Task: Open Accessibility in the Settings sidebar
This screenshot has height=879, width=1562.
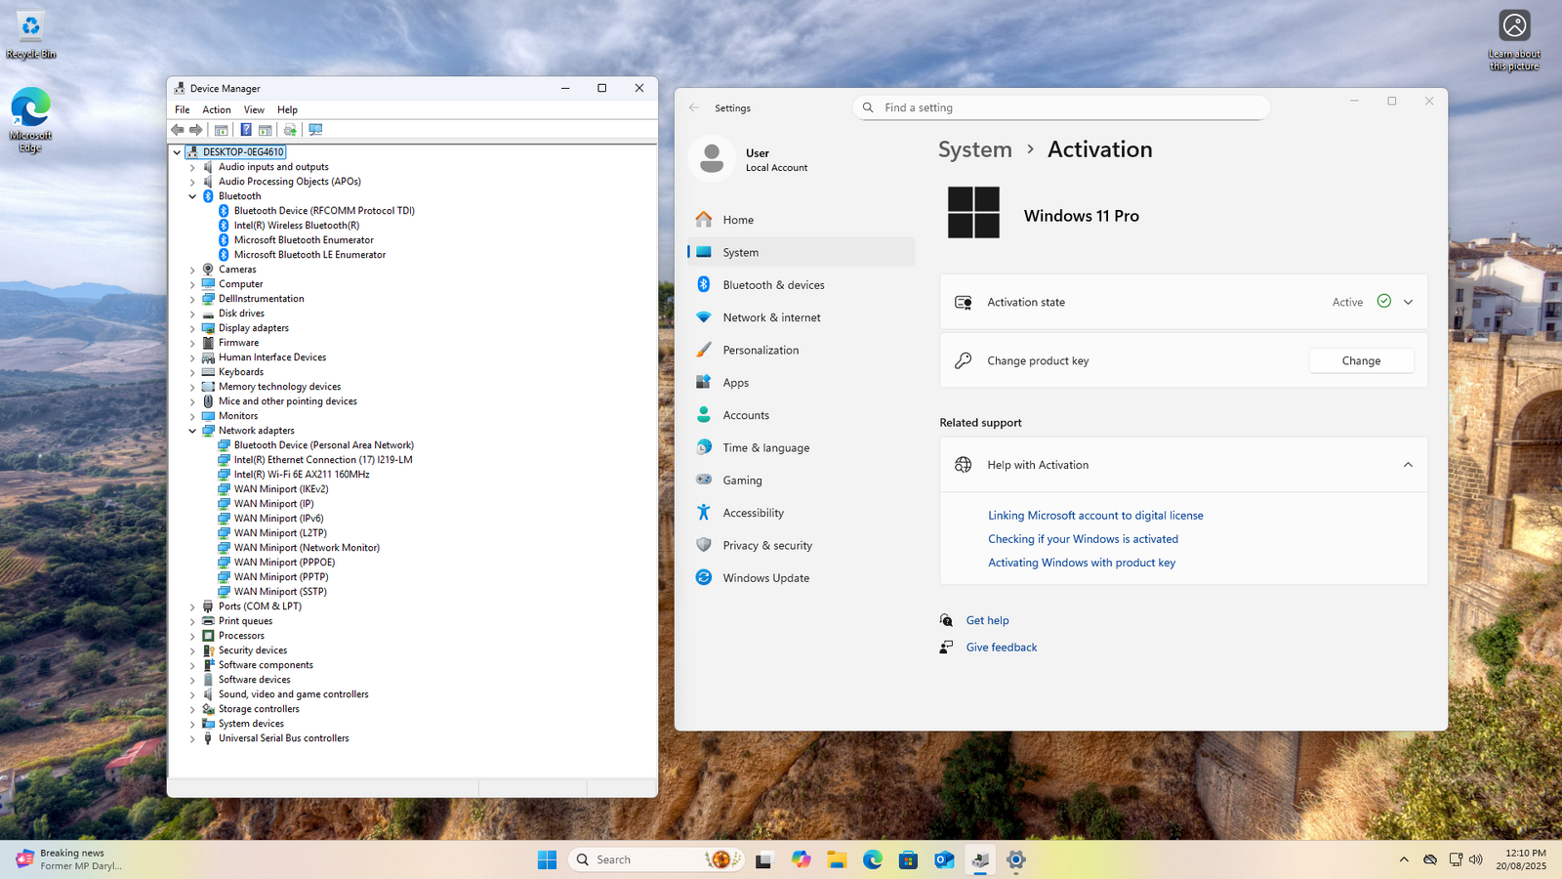Action: pyautogui.click(x=801, y=513)
